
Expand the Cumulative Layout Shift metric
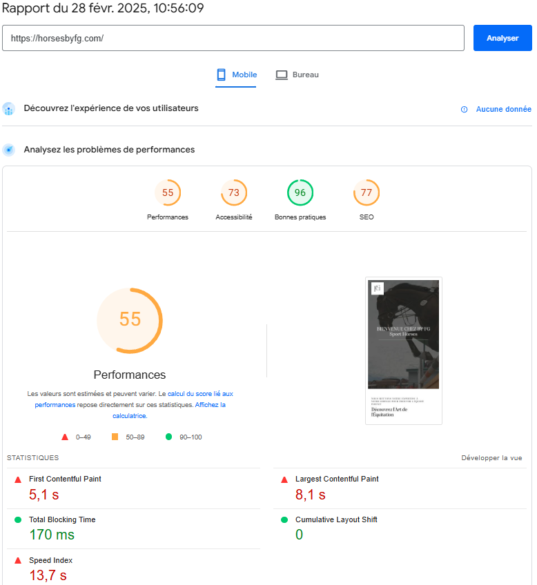click(336, 520)
